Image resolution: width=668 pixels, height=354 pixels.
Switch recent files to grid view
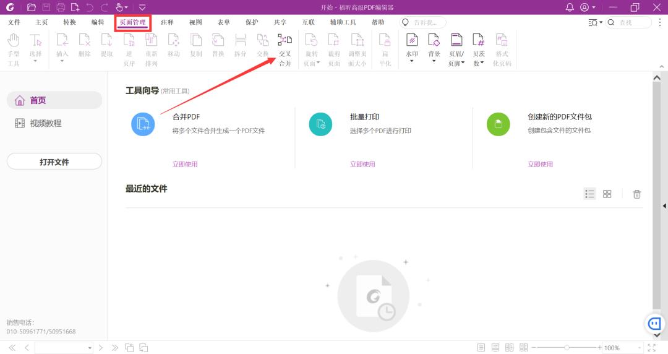point(607,194)
